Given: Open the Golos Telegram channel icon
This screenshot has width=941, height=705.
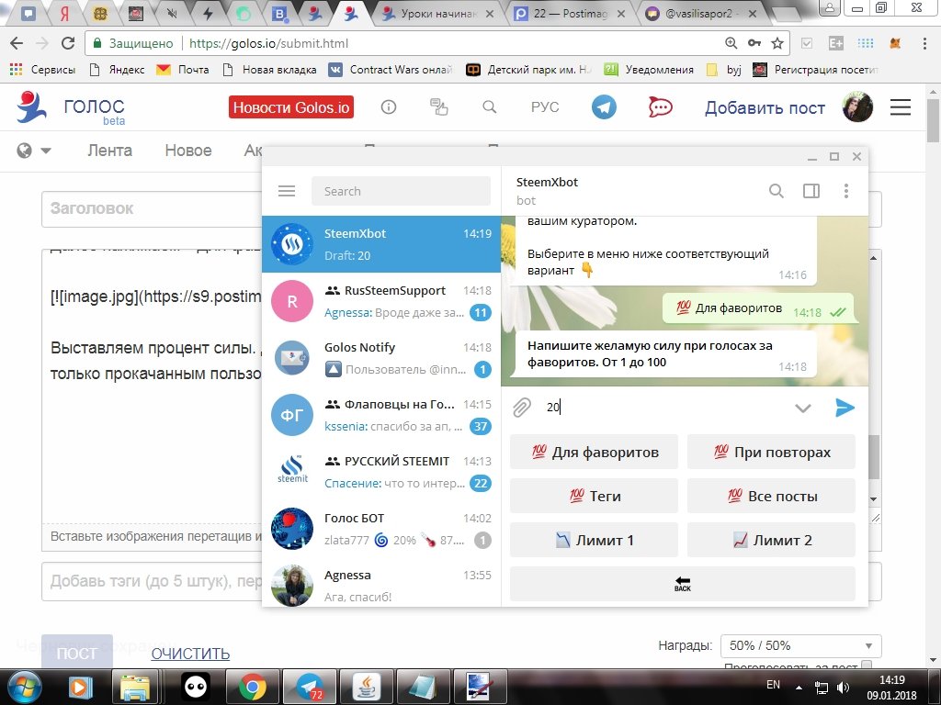Looking at the screenshot, I should [604, 107].
